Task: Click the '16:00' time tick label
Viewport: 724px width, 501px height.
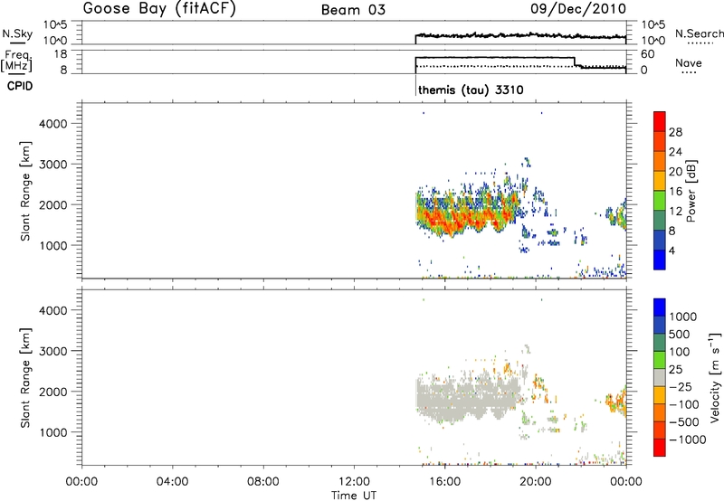Action: tap(444, 482)
